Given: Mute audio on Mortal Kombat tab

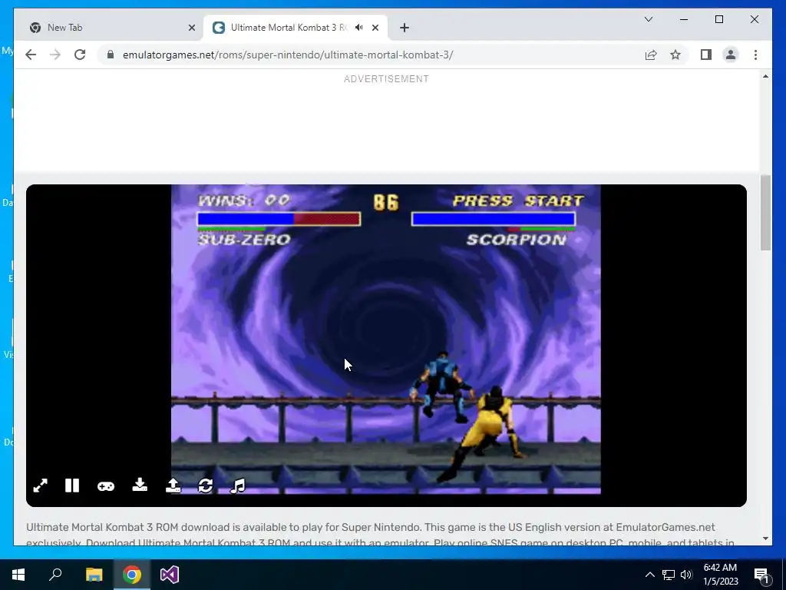Looking at the screenshot, I should 359,28.
